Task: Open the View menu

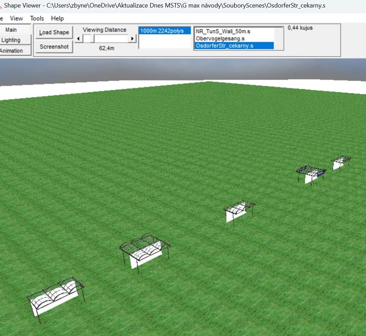Action: pyautogui.click(x=16, y=18)
